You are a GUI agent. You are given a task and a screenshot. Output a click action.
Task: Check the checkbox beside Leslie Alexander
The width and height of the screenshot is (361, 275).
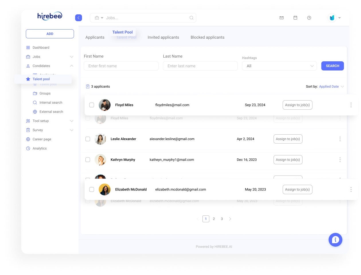pyautogui.click(x=88, y=139)
